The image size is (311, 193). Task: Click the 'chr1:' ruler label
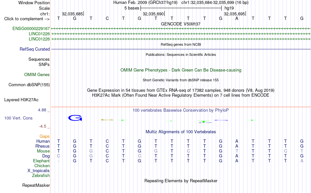(x=45, y=14)
